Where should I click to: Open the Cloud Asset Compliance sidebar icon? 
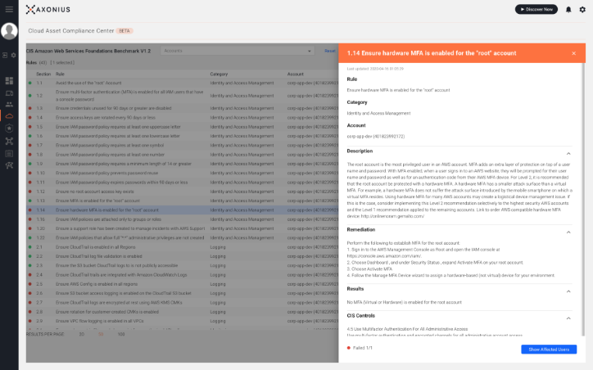pos(9,116)
